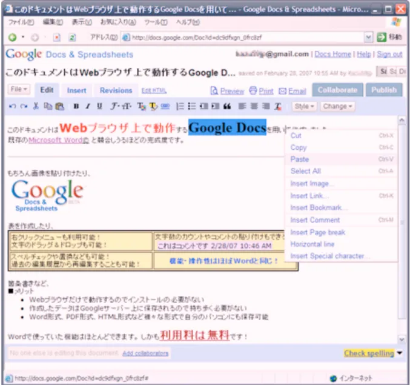Click the Collaborate button
410x385 pixels.
[337, 90]
